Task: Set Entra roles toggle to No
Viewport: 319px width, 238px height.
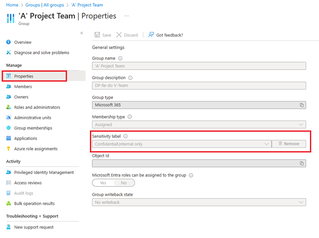Action: [x=124, y=183]
